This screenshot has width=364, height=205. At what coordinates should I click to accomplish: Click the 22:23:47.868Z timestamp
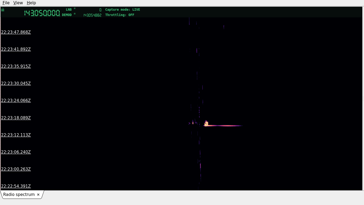16,32
